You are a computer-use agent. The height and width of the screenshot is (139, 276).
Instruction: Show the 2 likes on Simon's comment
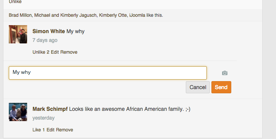48,52
